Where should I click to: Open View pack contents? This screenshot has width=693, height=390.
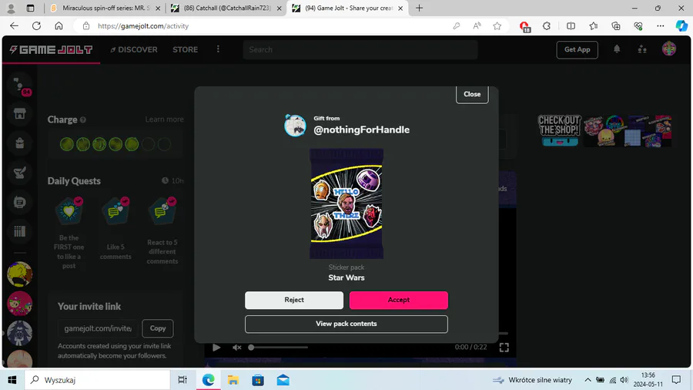pos(346,324)
